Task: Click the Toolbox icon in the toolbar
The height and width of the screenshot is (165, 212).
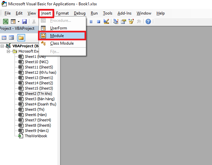Action: (x=139, y=21)
